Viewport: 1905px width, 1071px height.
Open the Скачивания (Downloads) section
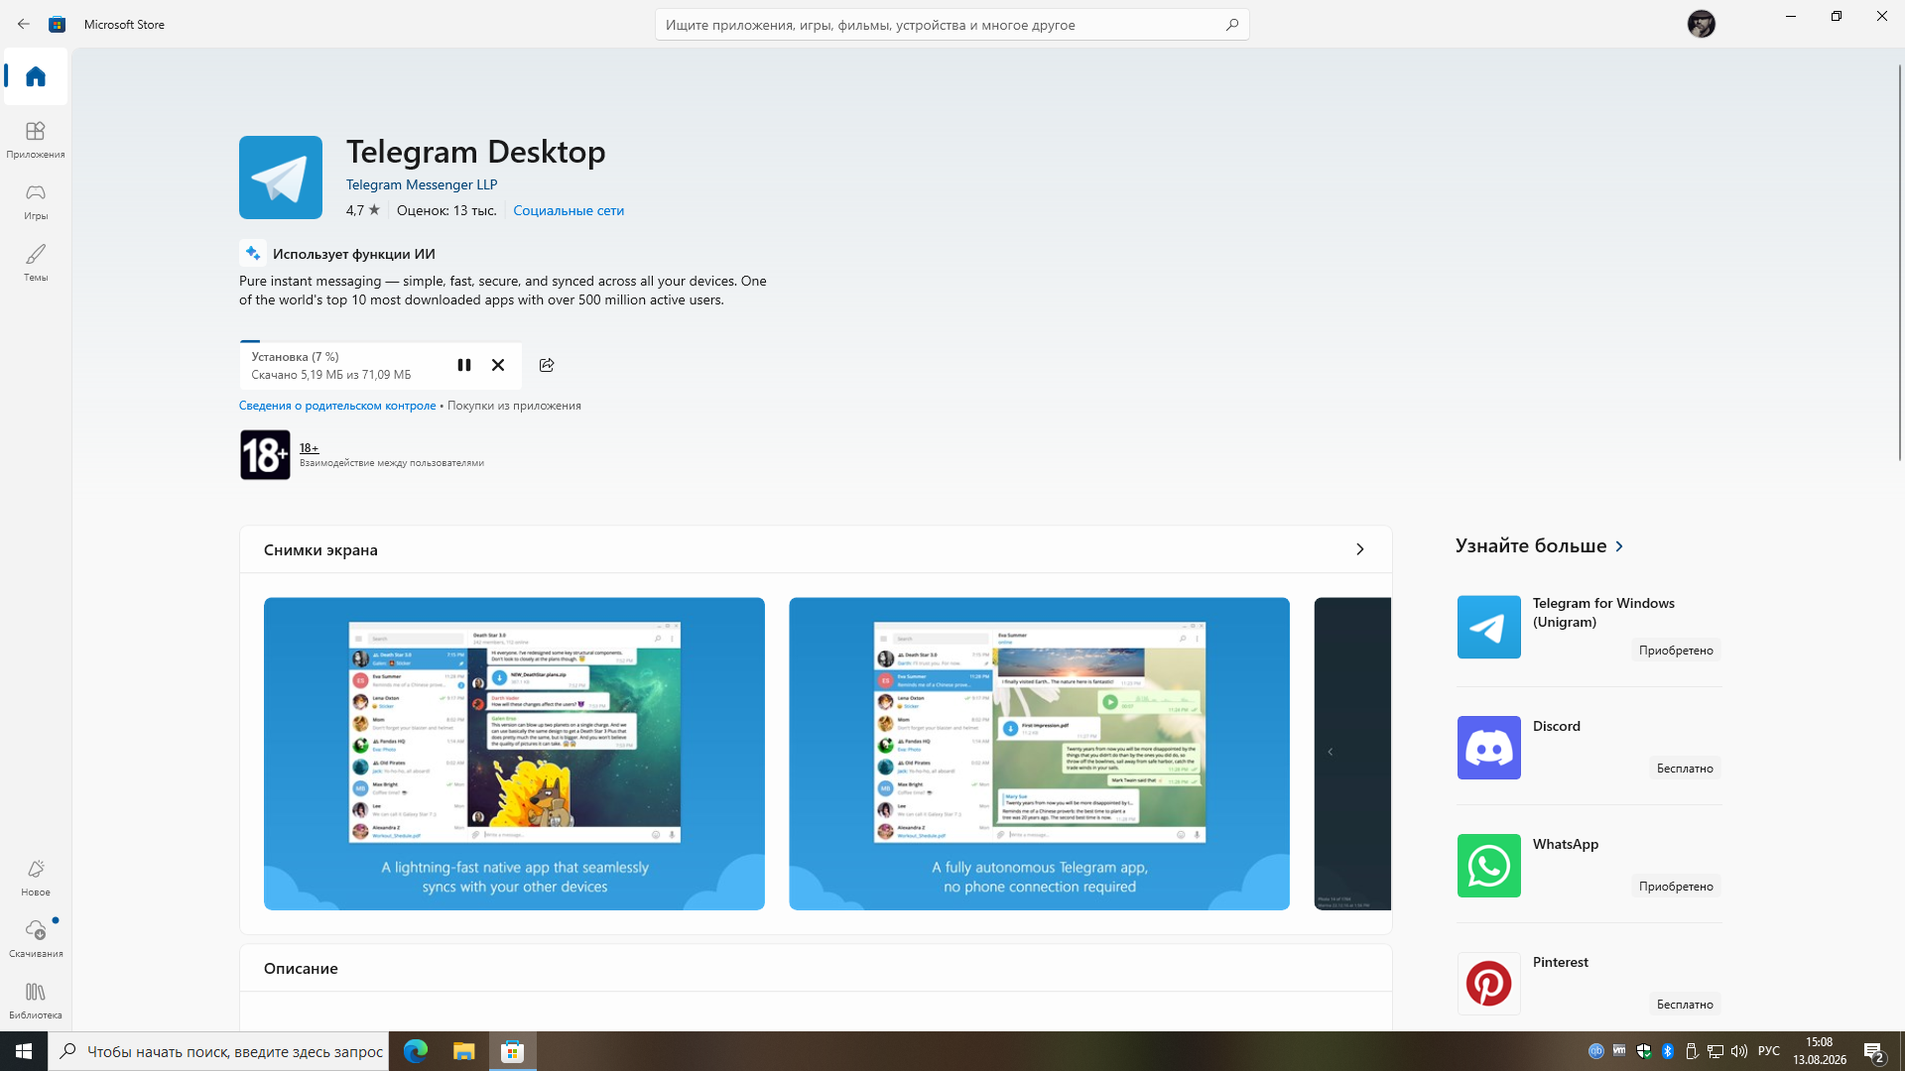pos(36,939)
